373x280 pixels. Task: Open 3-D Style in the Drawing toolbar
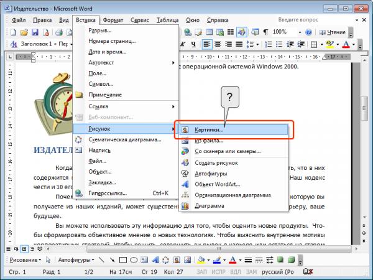point(291,259)
